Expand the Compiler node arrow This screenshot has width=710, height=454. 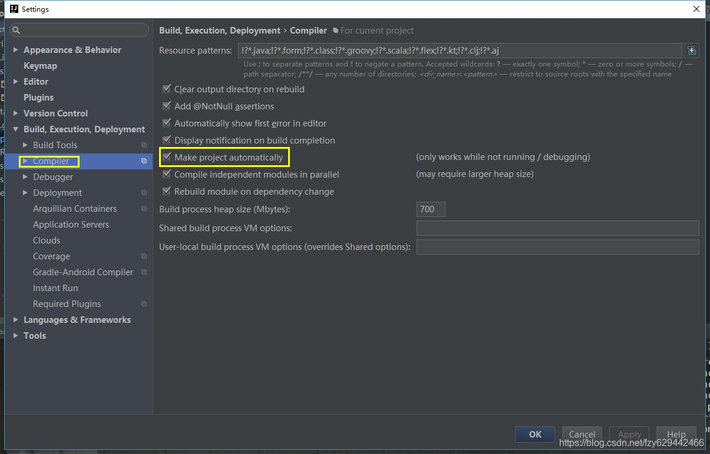(x=25, y=161)
